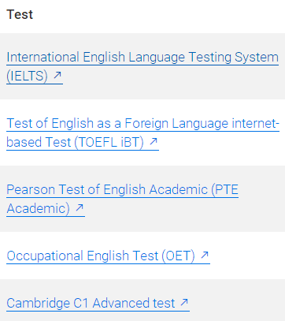
Task: Click the external-link arrow after (IELTS)
Action: click(x=57, y=76)
